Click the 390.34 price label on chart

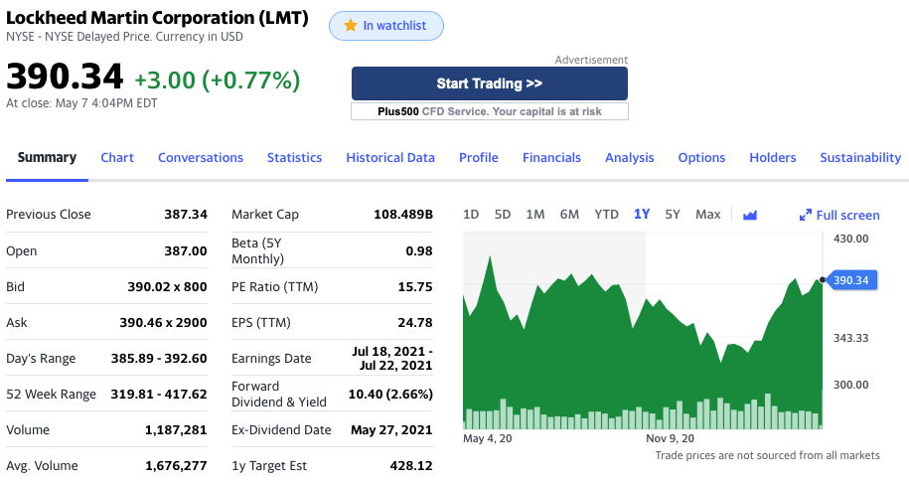(850, 280)
